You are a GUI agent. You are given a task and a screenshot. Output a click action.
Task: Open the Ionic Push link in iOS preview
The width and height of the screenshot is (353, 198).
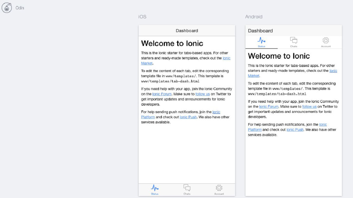(188, 117)
